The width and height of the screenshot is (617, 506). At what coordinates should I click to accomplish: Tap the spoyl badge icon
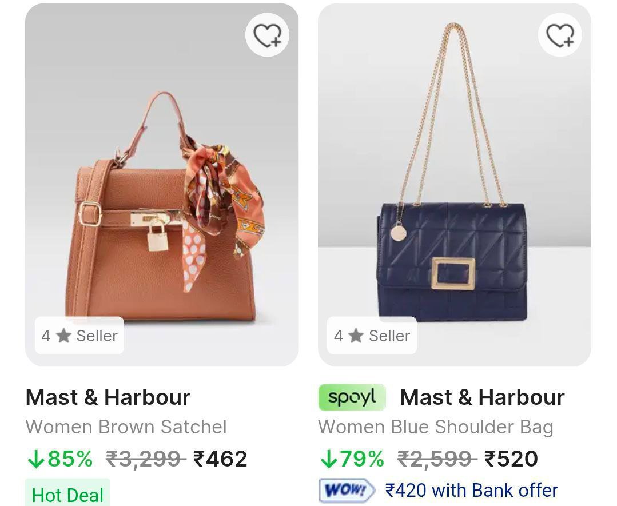pyautogui.click(x=352, y=397)
